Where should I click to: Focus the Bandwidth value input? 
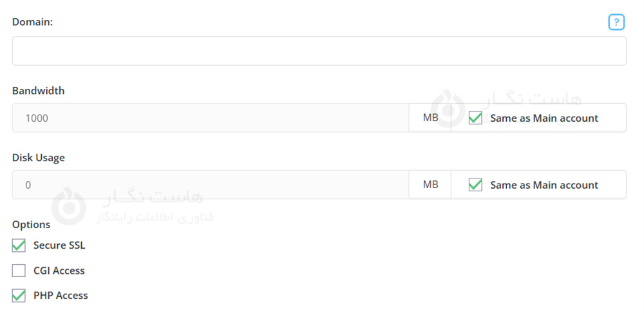[210, 118]
